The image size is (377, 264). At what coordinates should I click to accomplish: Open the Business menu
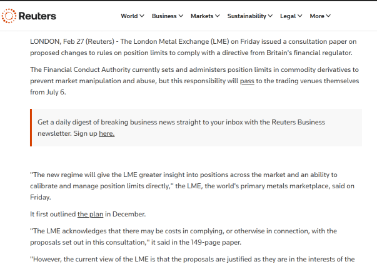click(x=168, y=16)
